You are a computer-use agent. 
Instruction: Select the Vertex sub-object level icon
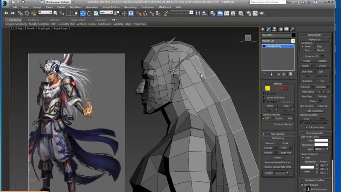point(267,88)
